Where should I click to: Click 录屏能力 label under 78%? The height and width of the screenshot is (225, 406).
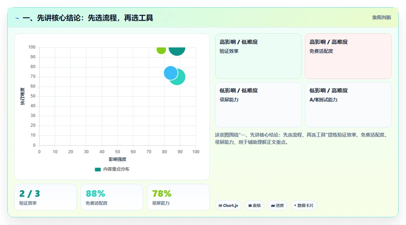pos(161,203)
